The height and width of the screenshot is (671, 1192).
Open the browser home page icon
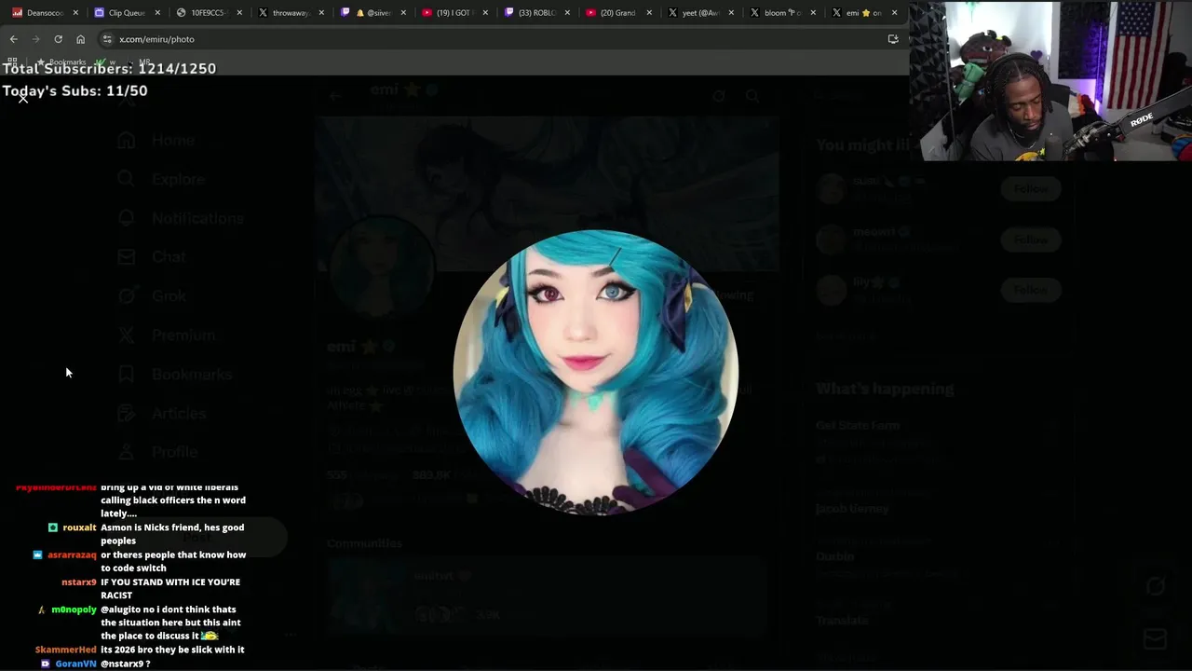80,39
